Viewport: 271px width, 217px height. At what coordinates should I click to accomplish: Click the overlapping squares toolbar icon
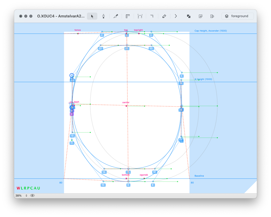(189, 16)
